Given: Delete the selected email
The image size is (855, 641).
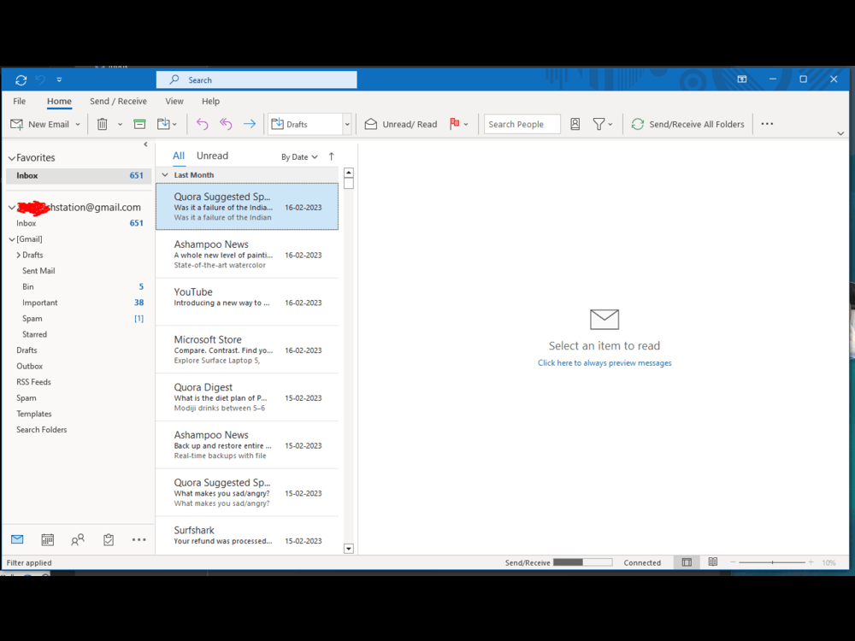Looking at the screenshot, I should 103,123.
